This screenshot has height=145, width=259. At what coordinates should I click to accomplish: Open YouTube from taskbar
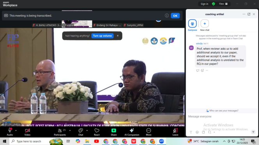tap(96, 141)
